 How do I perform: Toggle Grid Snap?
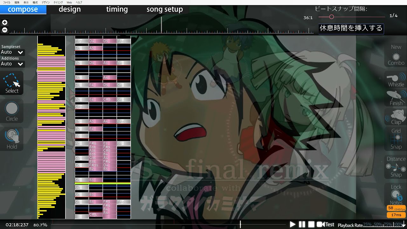pyautogui.click(x=396, y=139)
